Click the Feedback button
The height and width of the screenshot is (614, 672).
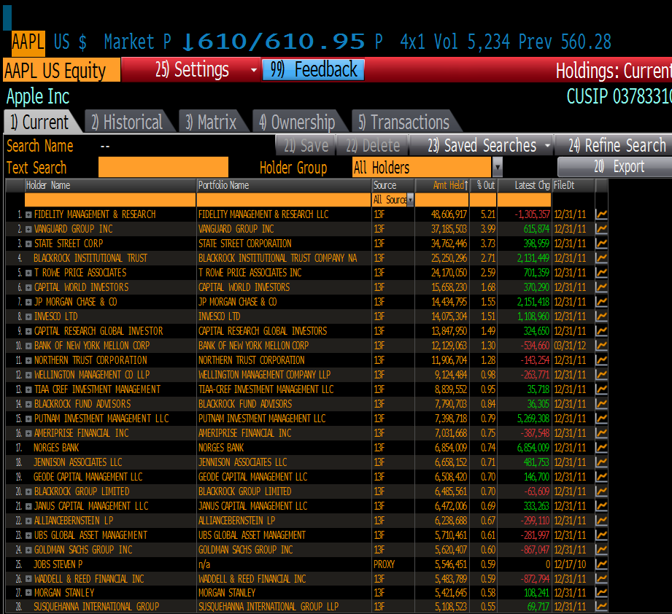tap(313, 69)
